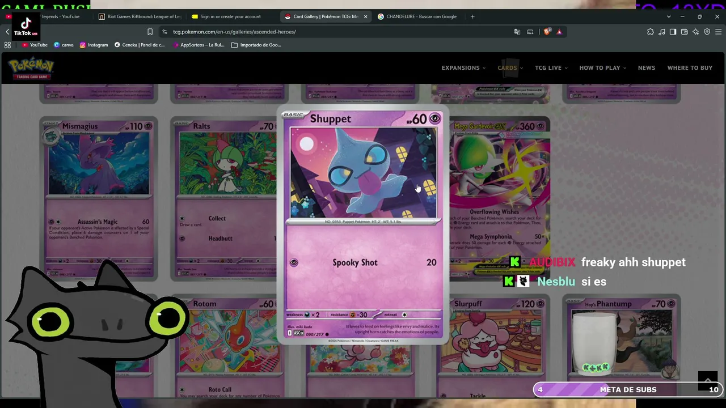Open canva bookmark

tap(64, 45)
